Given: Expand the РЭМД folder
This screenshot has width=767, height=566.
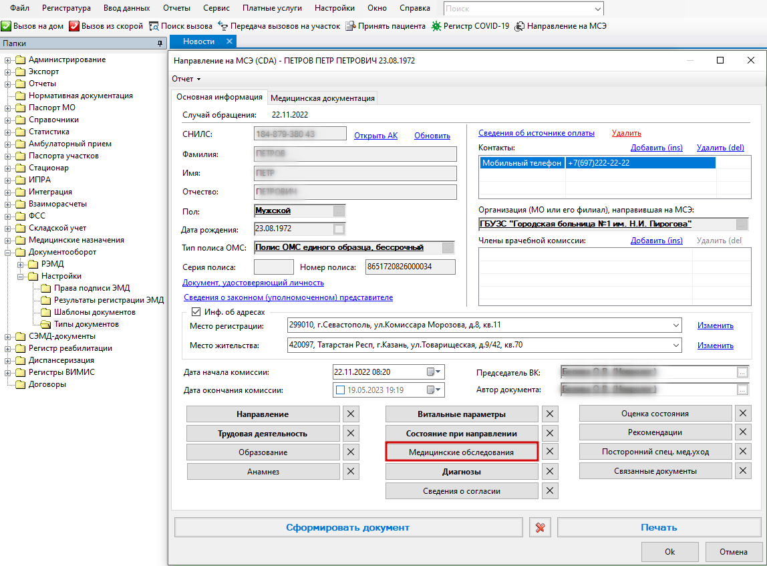Looking at the screenshot, I should coord(21,265).
